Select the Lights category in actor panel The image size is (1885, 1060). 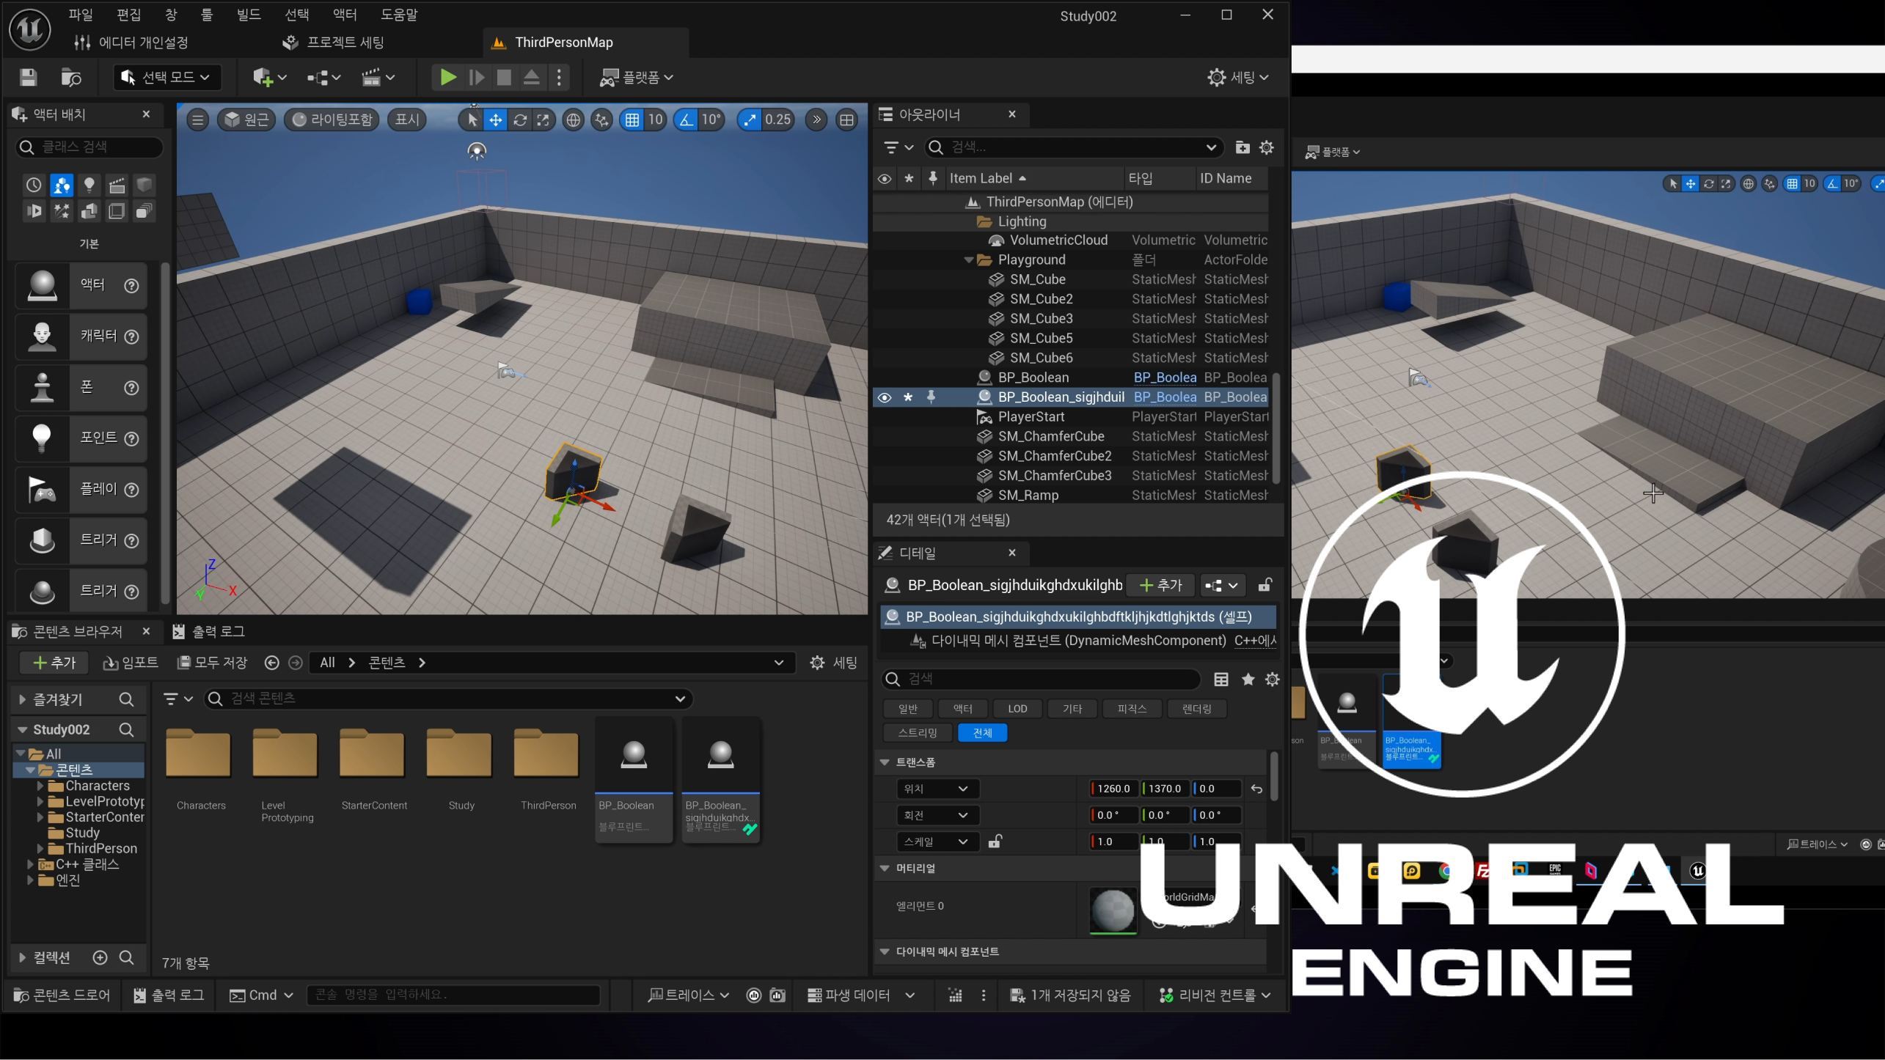(x=89, y=185)
